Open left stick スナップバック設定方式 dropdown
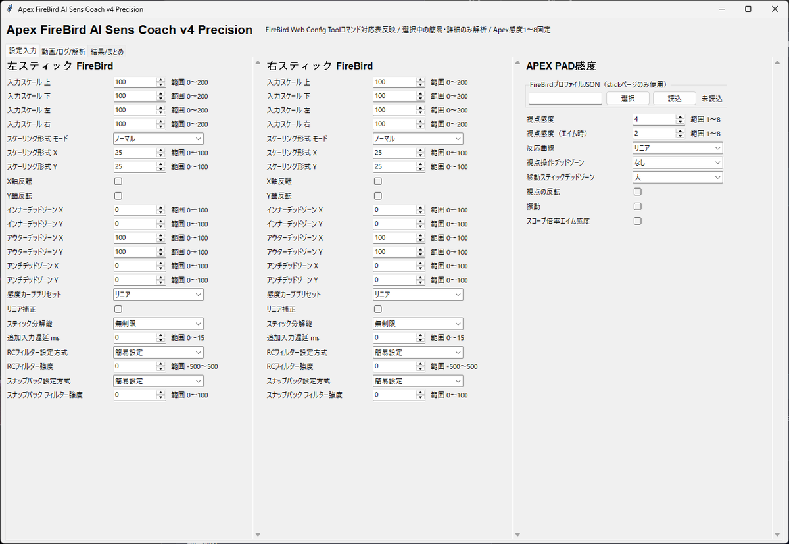This screenshot has height=544, width=789. [x=158, y=381]
